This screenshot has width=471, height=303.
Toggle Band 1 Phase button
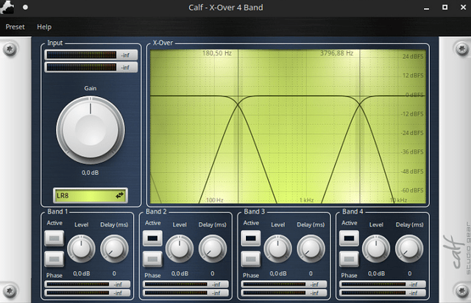pyautogui.click(x=54, y=259)
